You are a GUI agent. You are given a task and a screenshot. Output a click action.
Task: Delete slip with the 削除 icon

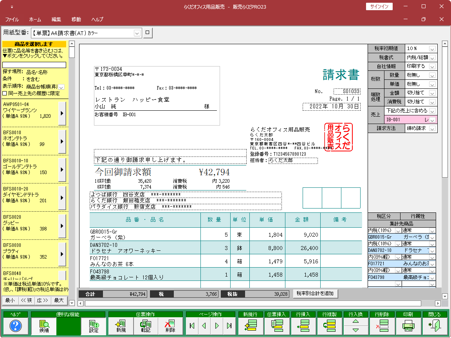point(170,325)
